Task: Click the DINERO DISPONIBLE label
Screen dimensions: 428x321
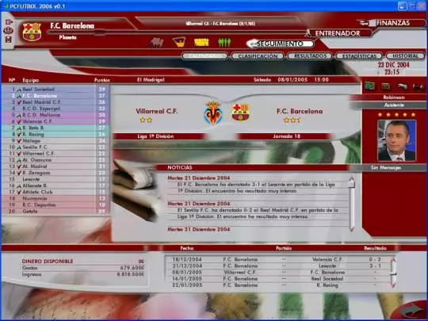Action: coord(48,262)
